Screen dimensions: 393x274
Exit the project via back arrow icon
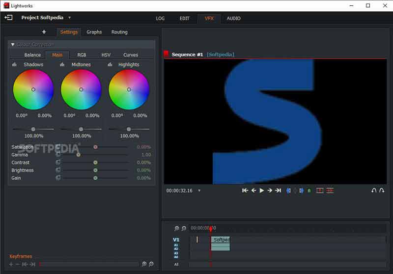point(8,18)
